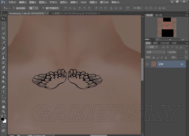Toggle lock all padlock icon
Image resolution: width=189 pixels, height=136 pixels.
pos(166,57)
